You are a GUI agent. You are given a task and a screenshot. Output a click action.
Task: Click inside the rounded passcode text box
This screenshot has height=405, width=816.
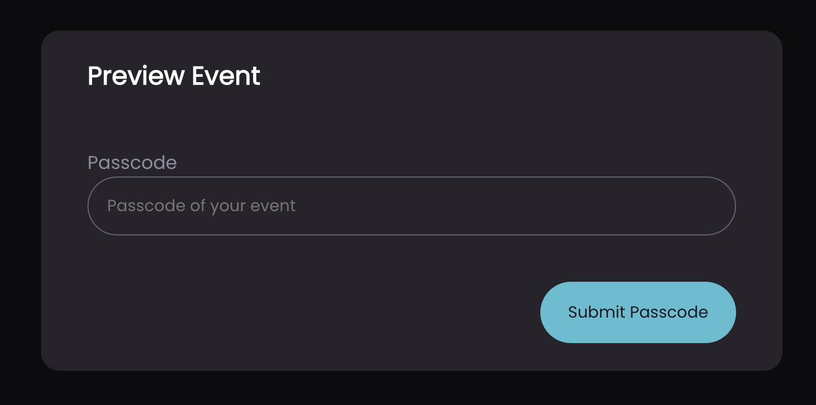(411, 206)
